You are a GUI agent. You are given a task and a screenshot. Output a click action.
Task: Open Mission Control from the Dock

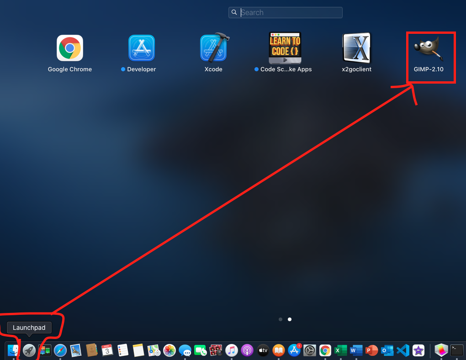click(x=45, y=350)
